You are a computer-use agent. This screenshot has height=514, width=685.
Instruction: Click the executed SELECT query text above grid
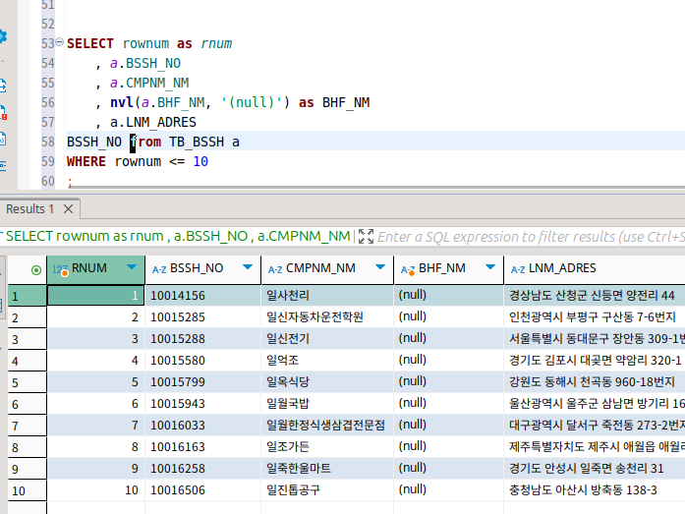pyautogui.click(x=177, y=236)
